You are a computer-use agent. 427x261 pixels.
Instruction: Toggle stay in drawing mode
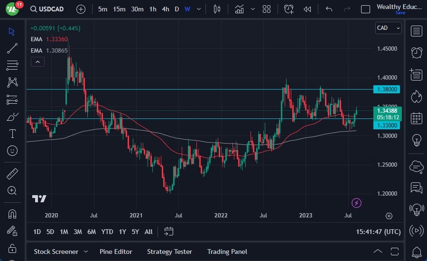coord(12,231)
